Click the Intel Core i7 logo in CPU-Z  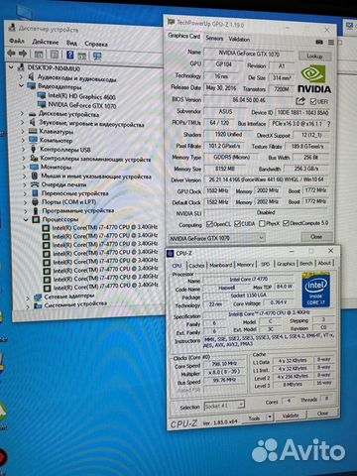click(315, 290)
